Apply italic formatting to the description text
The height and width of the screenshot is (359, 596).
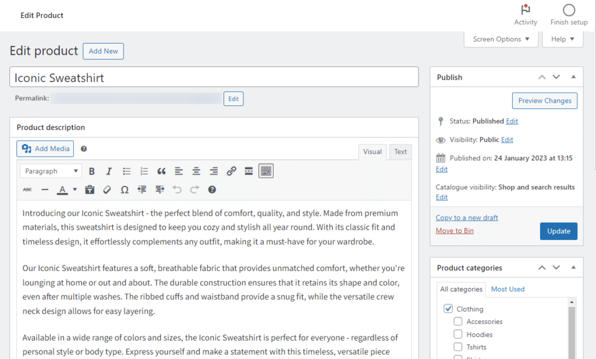tap(109, 171)
